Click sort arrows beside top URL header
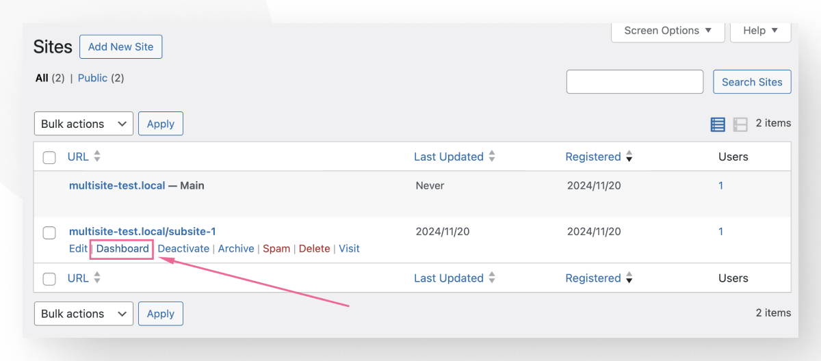The height and width of the screenshot is (361, 821). [97, 157]
